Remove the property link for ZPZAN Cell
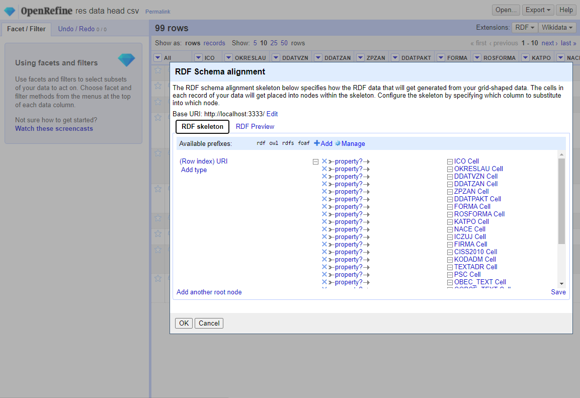Image resolution: width=580 pixels, height=398 pixels. [324, 191]
